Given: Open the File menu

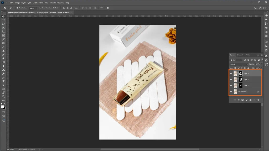Looking at the screenshot, I should click(x=7, y=3).
